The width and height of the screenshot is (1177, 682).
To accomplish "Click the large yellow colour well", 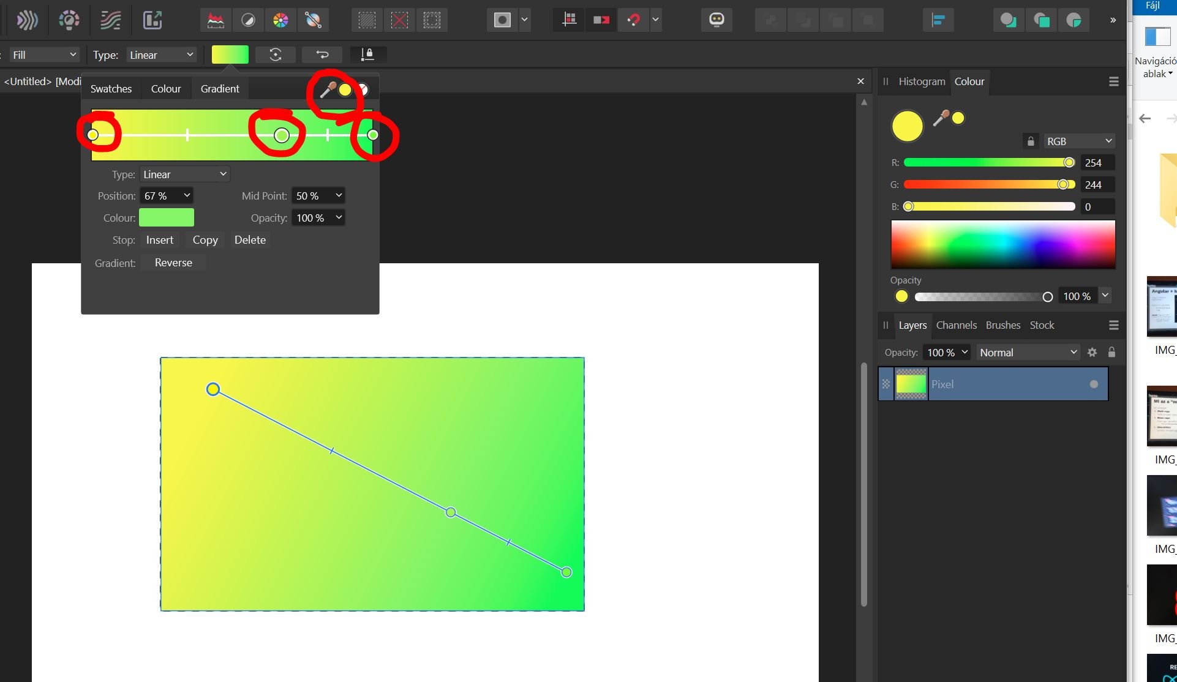I will pos(907,127).
